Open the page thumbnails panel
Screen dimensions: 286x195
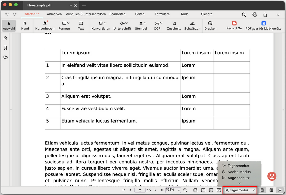(5, 38)
